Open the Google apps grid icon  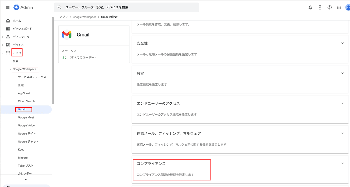339,7
